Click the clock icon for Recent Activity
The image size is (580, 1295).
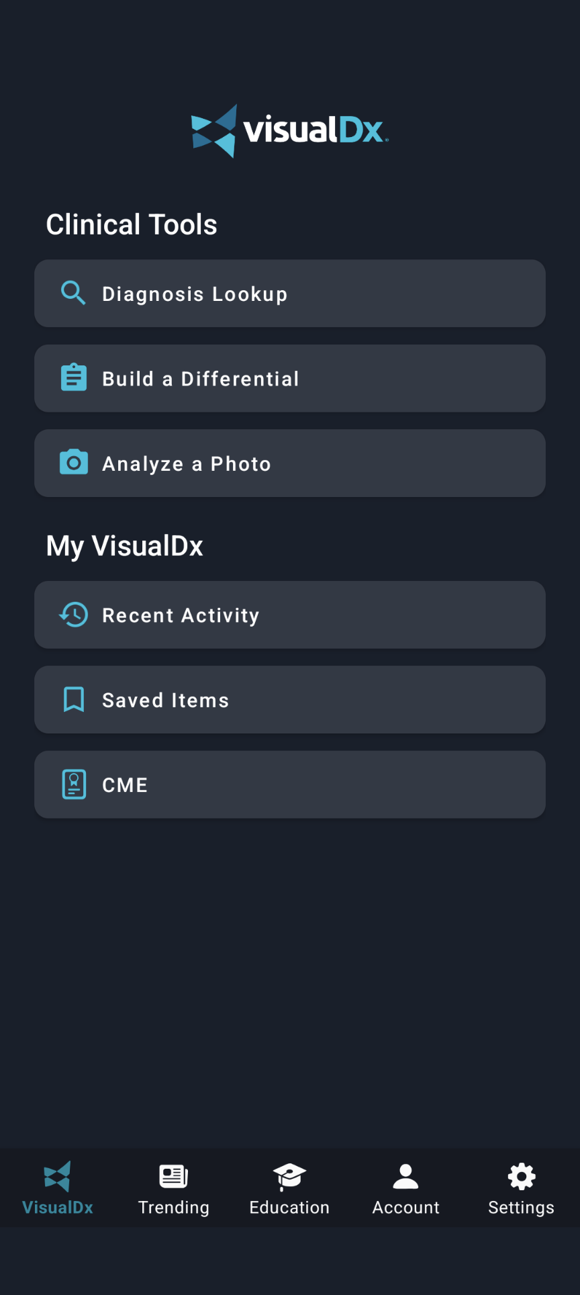[x=74, y=615]
